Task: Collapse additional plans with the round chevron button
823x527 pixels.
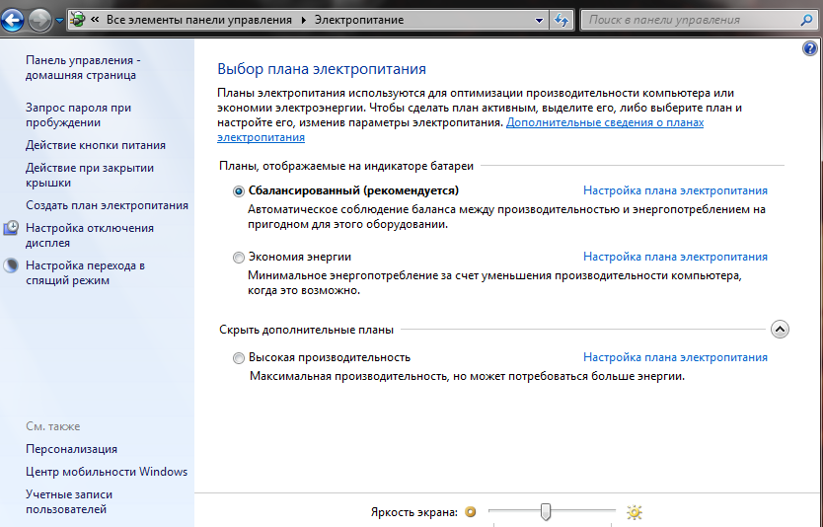Action: (x=780, y=329)
